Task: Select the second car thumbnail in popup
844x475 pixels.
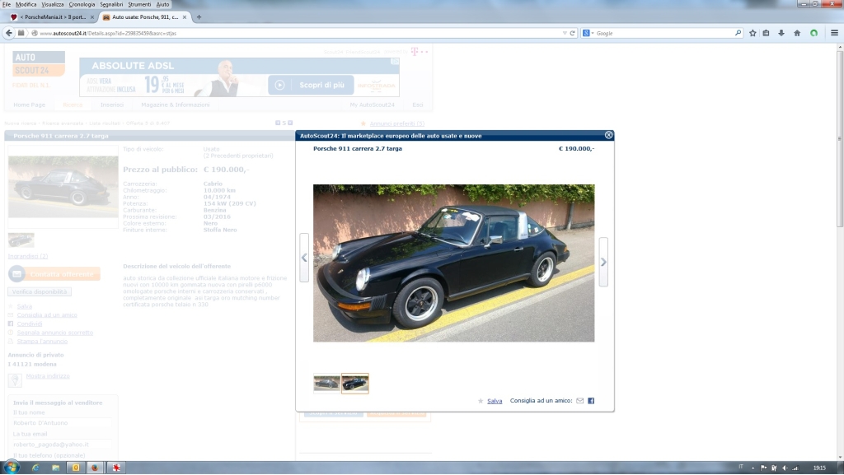Action: (354, 383)
